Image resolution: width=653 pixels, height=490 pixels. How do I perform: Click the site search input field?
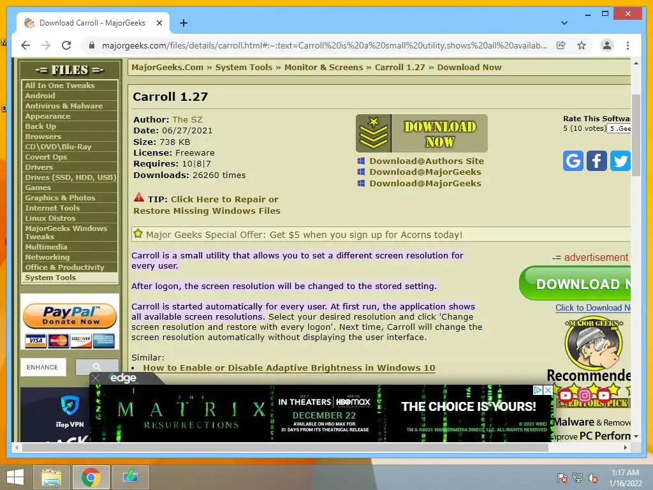click(x=43, y=367)
